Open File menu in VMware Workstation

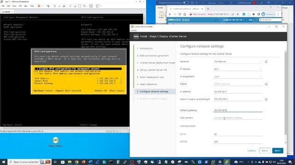tap(3, 6)
